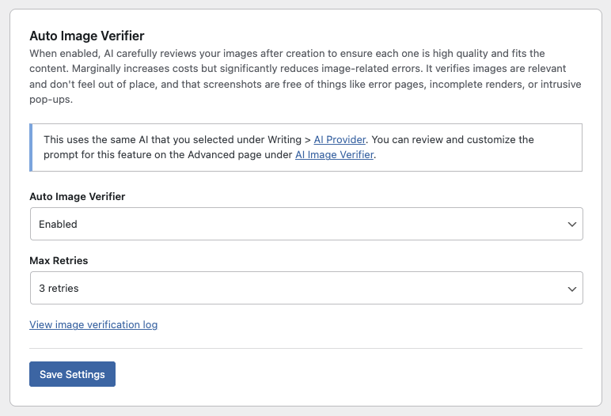The image size is (611, 416).
Task: Click the chevron arrow beside 3 retries
Action: pos(572,289)
